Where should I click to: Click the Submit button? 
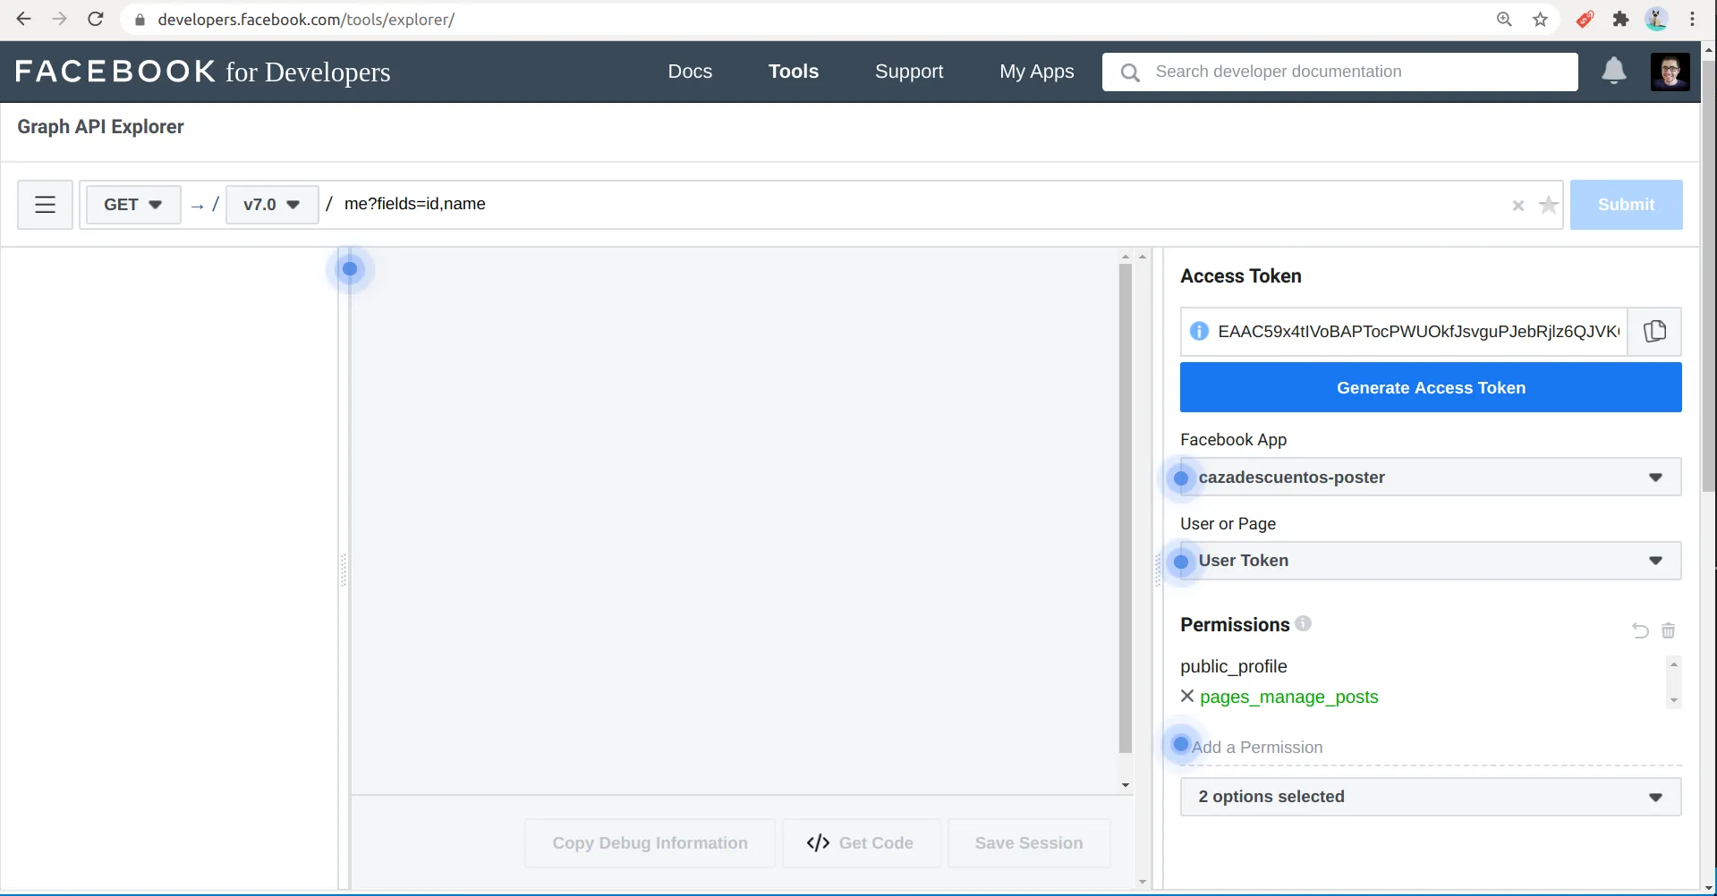tap(1626, 205)
